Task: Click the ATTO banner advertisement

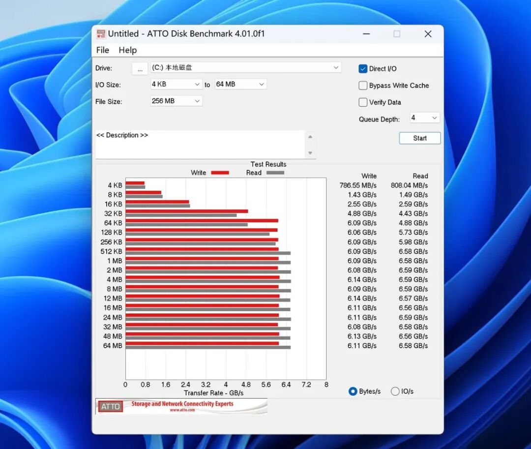Action: 181,406
